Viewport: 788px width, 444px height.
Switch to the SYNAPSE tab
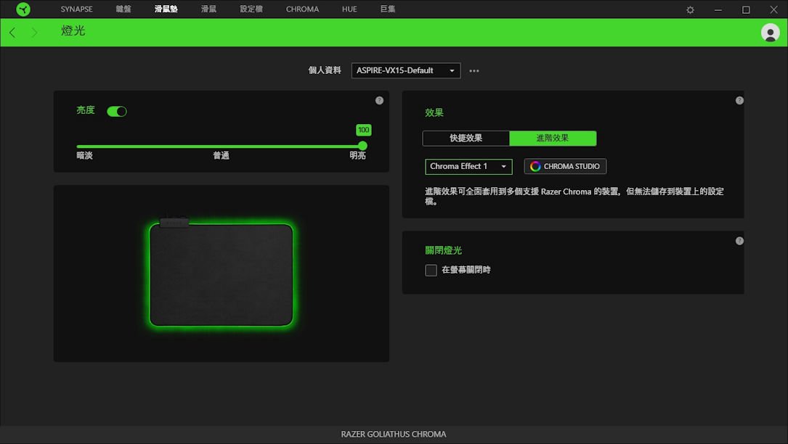76,9
